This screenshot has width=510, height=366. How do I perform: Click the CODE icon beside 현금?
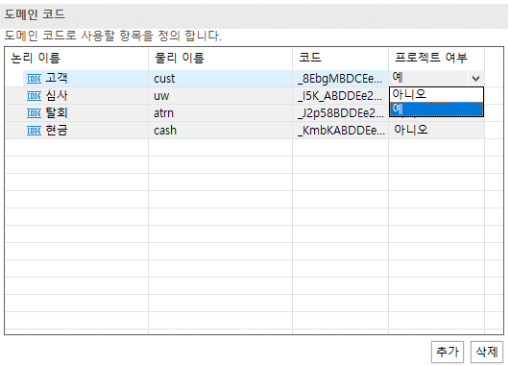34,131
